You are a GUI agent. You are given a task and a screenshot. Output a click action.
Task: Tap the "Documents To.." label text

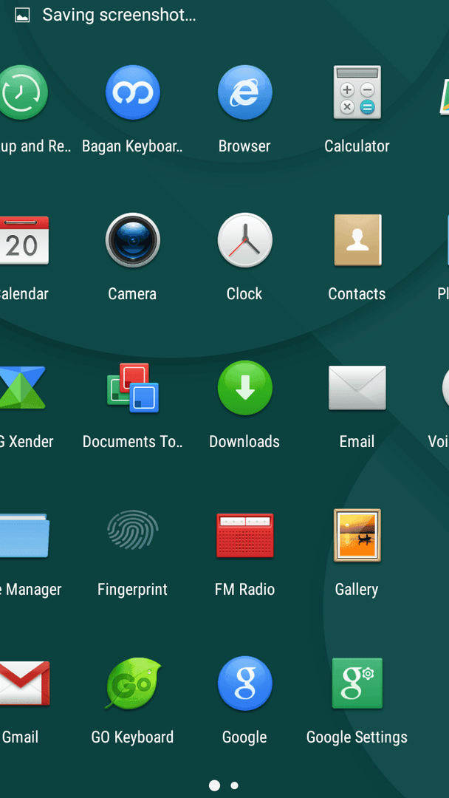click(x=133, y=441)
